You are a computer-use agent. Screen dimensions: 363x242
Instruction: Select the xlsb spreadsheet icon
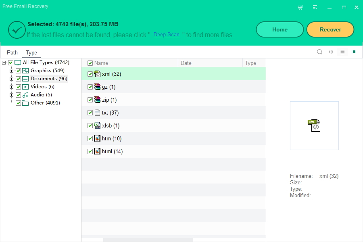[x=97, y=125]
